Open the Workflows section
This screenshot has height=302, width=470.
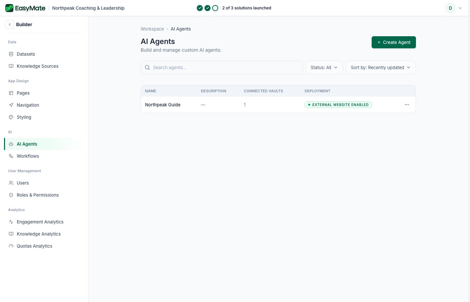(42, 156)
